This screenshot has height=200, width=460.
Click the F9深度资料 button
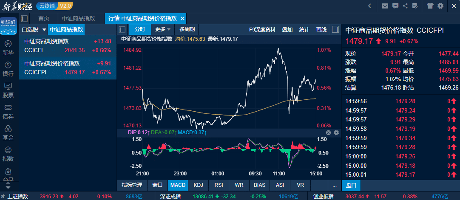262,29
